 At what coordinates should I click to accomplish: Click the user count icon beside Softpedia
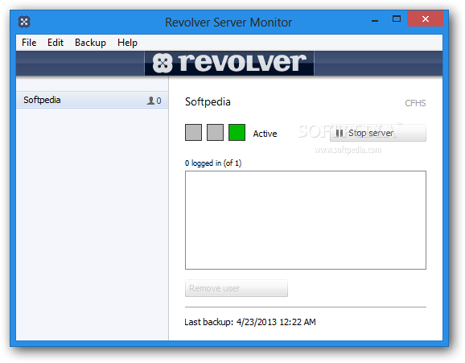click(x=150, y=101)
